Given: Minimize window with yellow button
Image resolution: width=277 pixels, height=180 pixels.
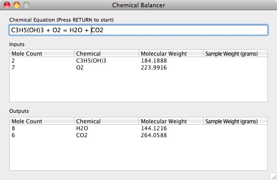Looking at the screenshot, I should tap(17, 5).
